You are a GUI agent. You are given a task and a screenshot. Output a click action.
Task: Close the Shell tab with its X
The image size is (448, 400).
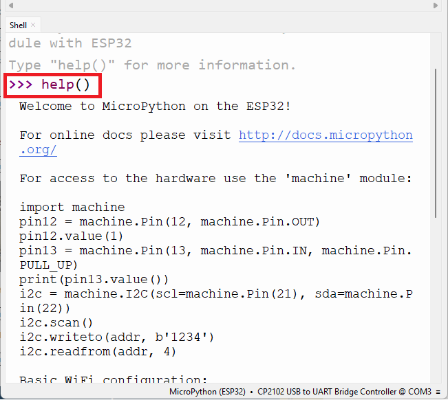pyautogui.click(x=34, y=25)
